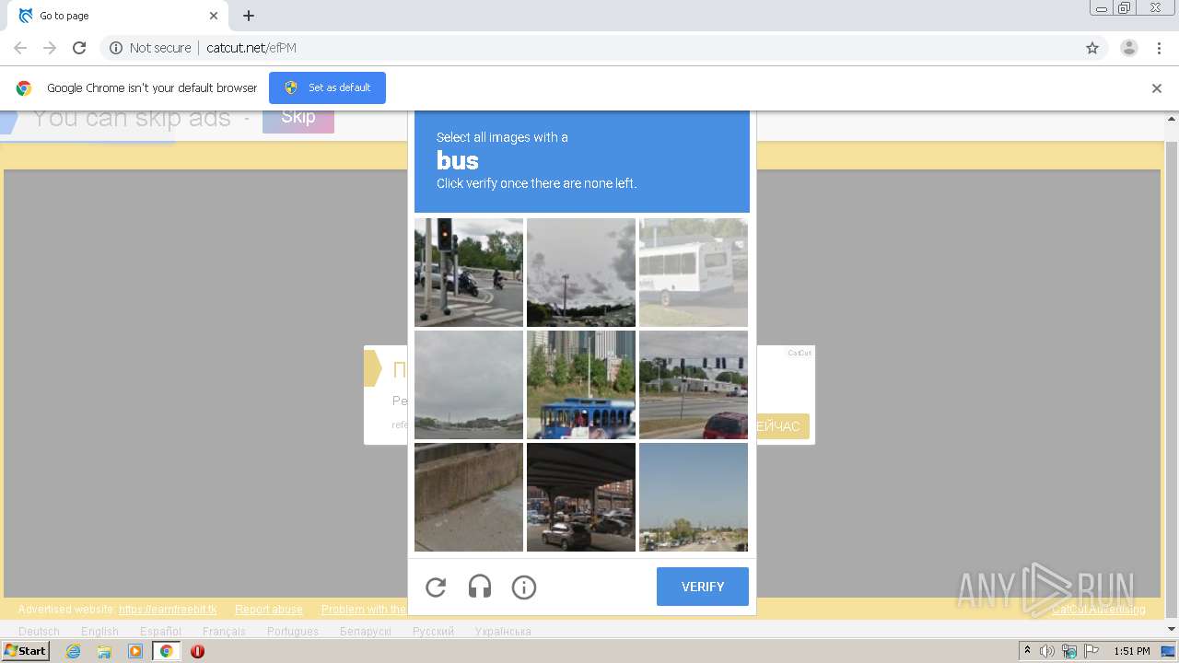Open the red antivirus taskbar icon
Viewport: 1179px width, 663px height.
click(197, 651)
